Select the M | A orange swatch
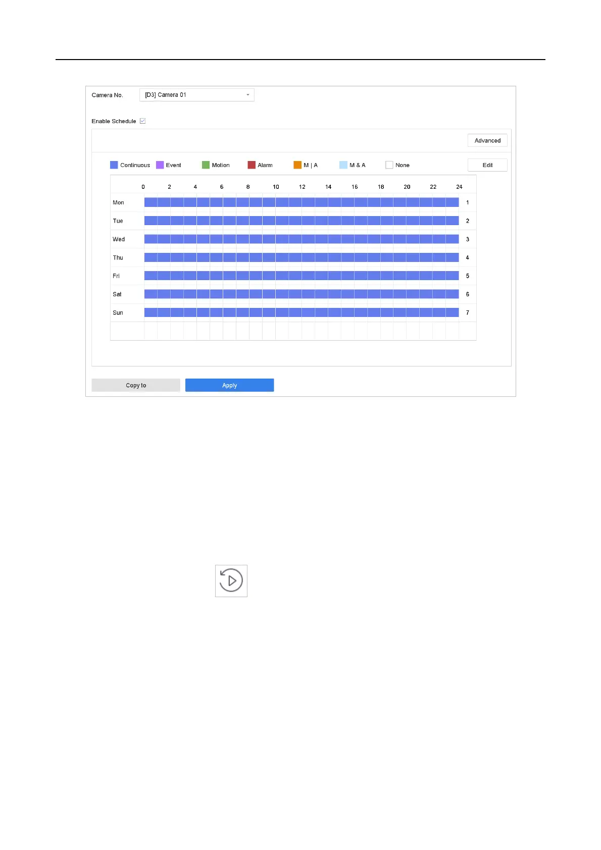Image resolution: width=601 pixels, height=850 pixels. point(297,165)
